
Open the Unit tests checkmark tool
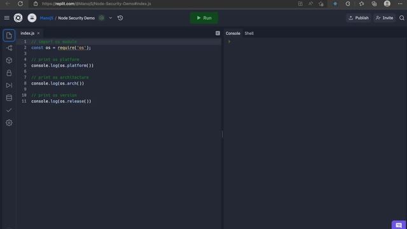point(9,110)
